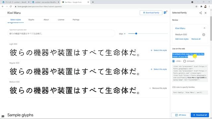
Task: Open API docs button
Action: point(181,115)
